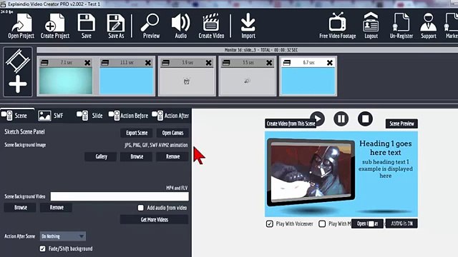The image size is (458, 257).
Task: Stop the scene preview
Action: pos(365,119)
